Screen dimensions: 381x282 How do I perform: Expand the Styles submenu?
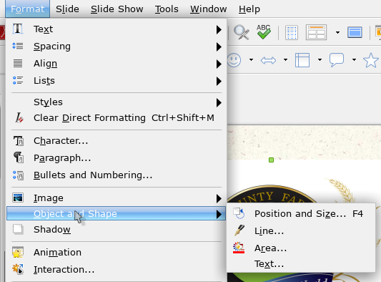(117, 102)
